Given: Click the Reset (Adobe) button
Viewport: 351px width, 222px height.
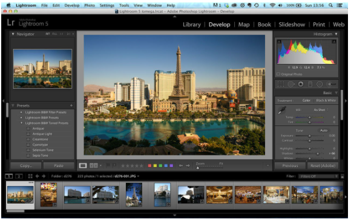Looking at the screenshot, I should 323,166.
